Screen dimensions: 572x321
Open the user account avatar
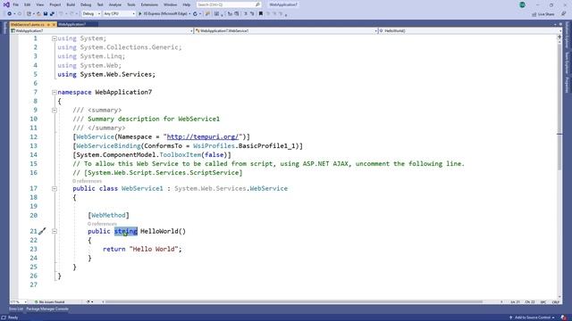pyautogui.click(x=522, y=4)
